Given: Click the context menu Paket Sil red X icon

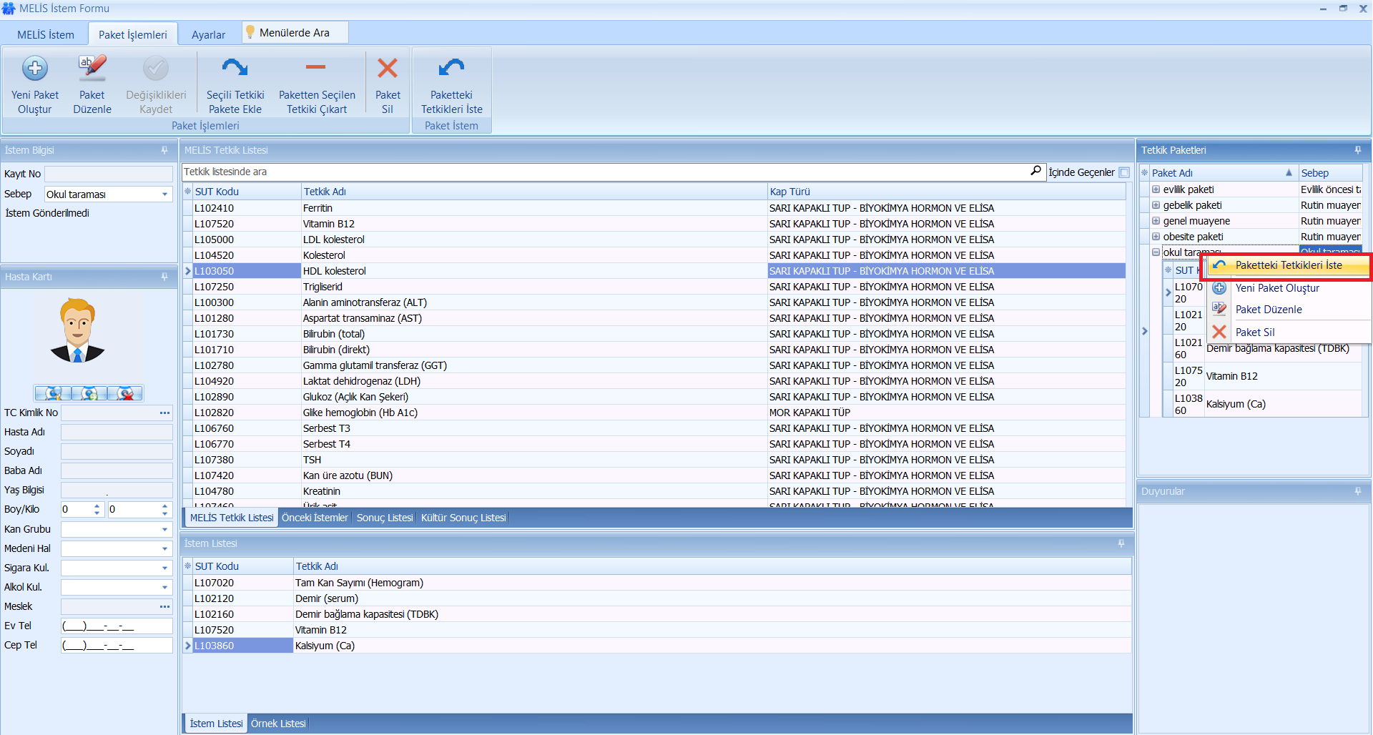Looking at the screenshot, I should (1219, 332).
